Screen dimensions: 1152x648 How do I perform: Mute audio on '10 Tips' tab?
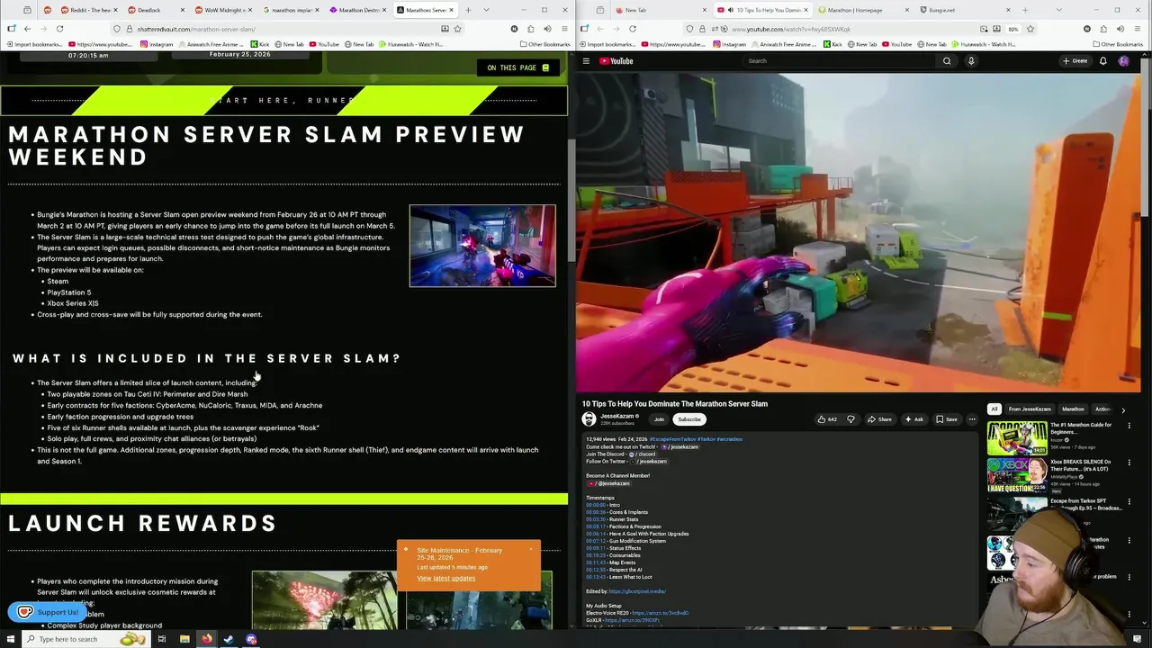[x=730, y=10]
